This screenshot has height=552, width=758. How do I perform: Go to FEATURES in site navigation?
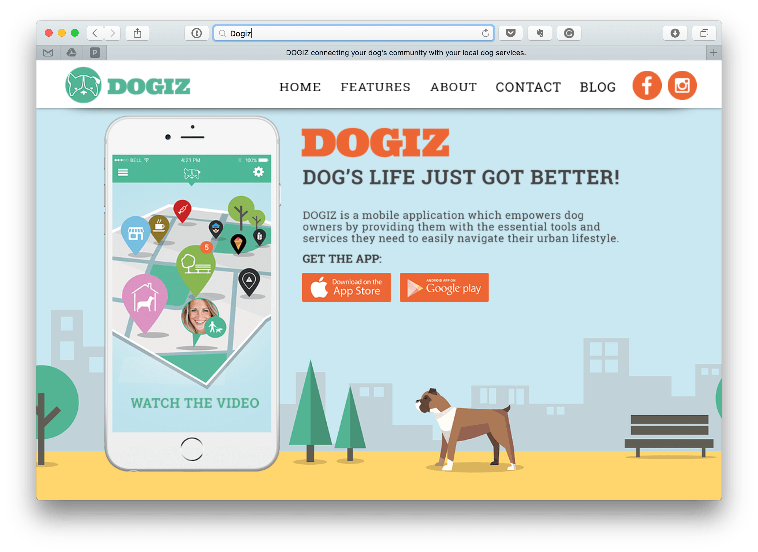375,87
